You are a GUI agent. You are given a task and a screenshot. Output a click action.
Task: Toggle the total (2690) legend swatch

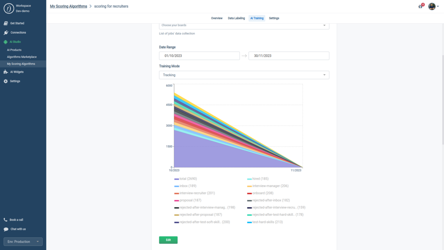point(176,179)
